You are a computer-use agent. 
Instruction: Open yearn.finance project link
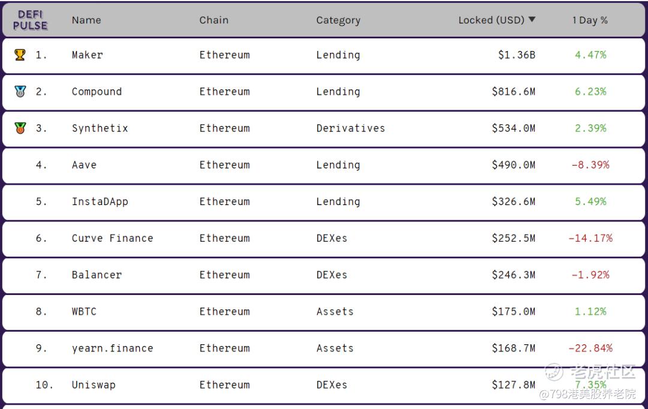tap(112, 348)
